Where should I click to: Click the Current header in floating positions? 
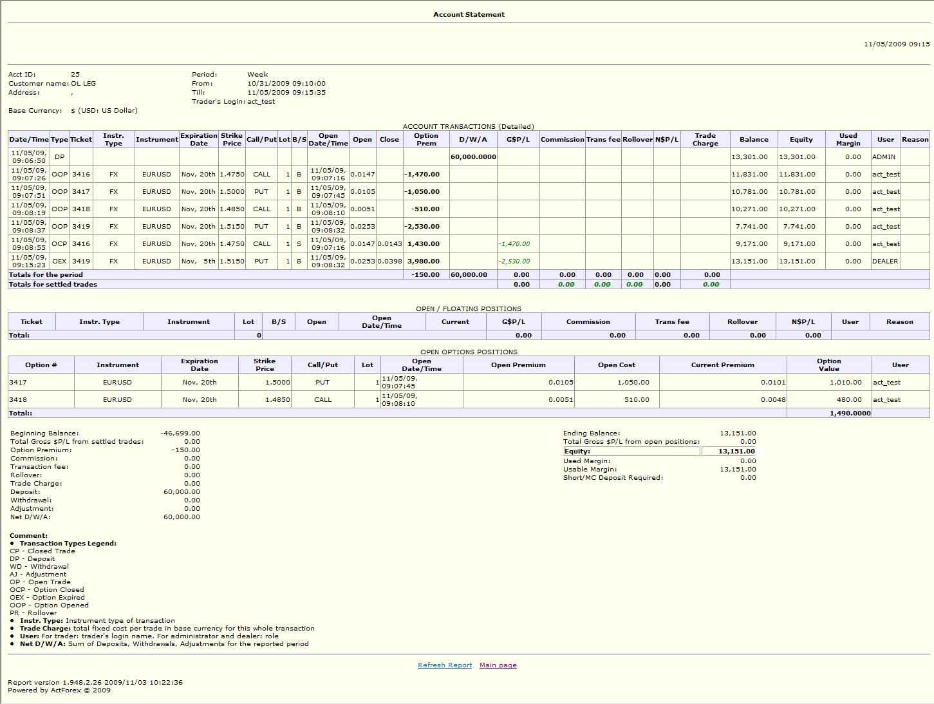[x=455, y=322]
